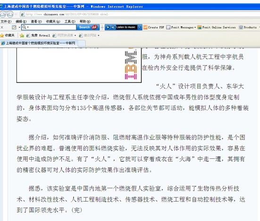The height and width of the screenshot is (221, 260).
Task: Open the 文件 menu
Action: coord(6,21)
